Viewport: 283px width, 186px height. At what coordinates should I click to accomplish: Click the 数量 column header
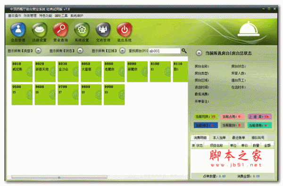pyautogui.click(x=256, y=145)
